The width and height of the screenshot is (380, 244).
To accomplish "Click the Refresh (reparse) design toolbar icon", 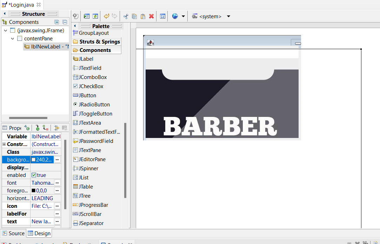I will (95, 16).
